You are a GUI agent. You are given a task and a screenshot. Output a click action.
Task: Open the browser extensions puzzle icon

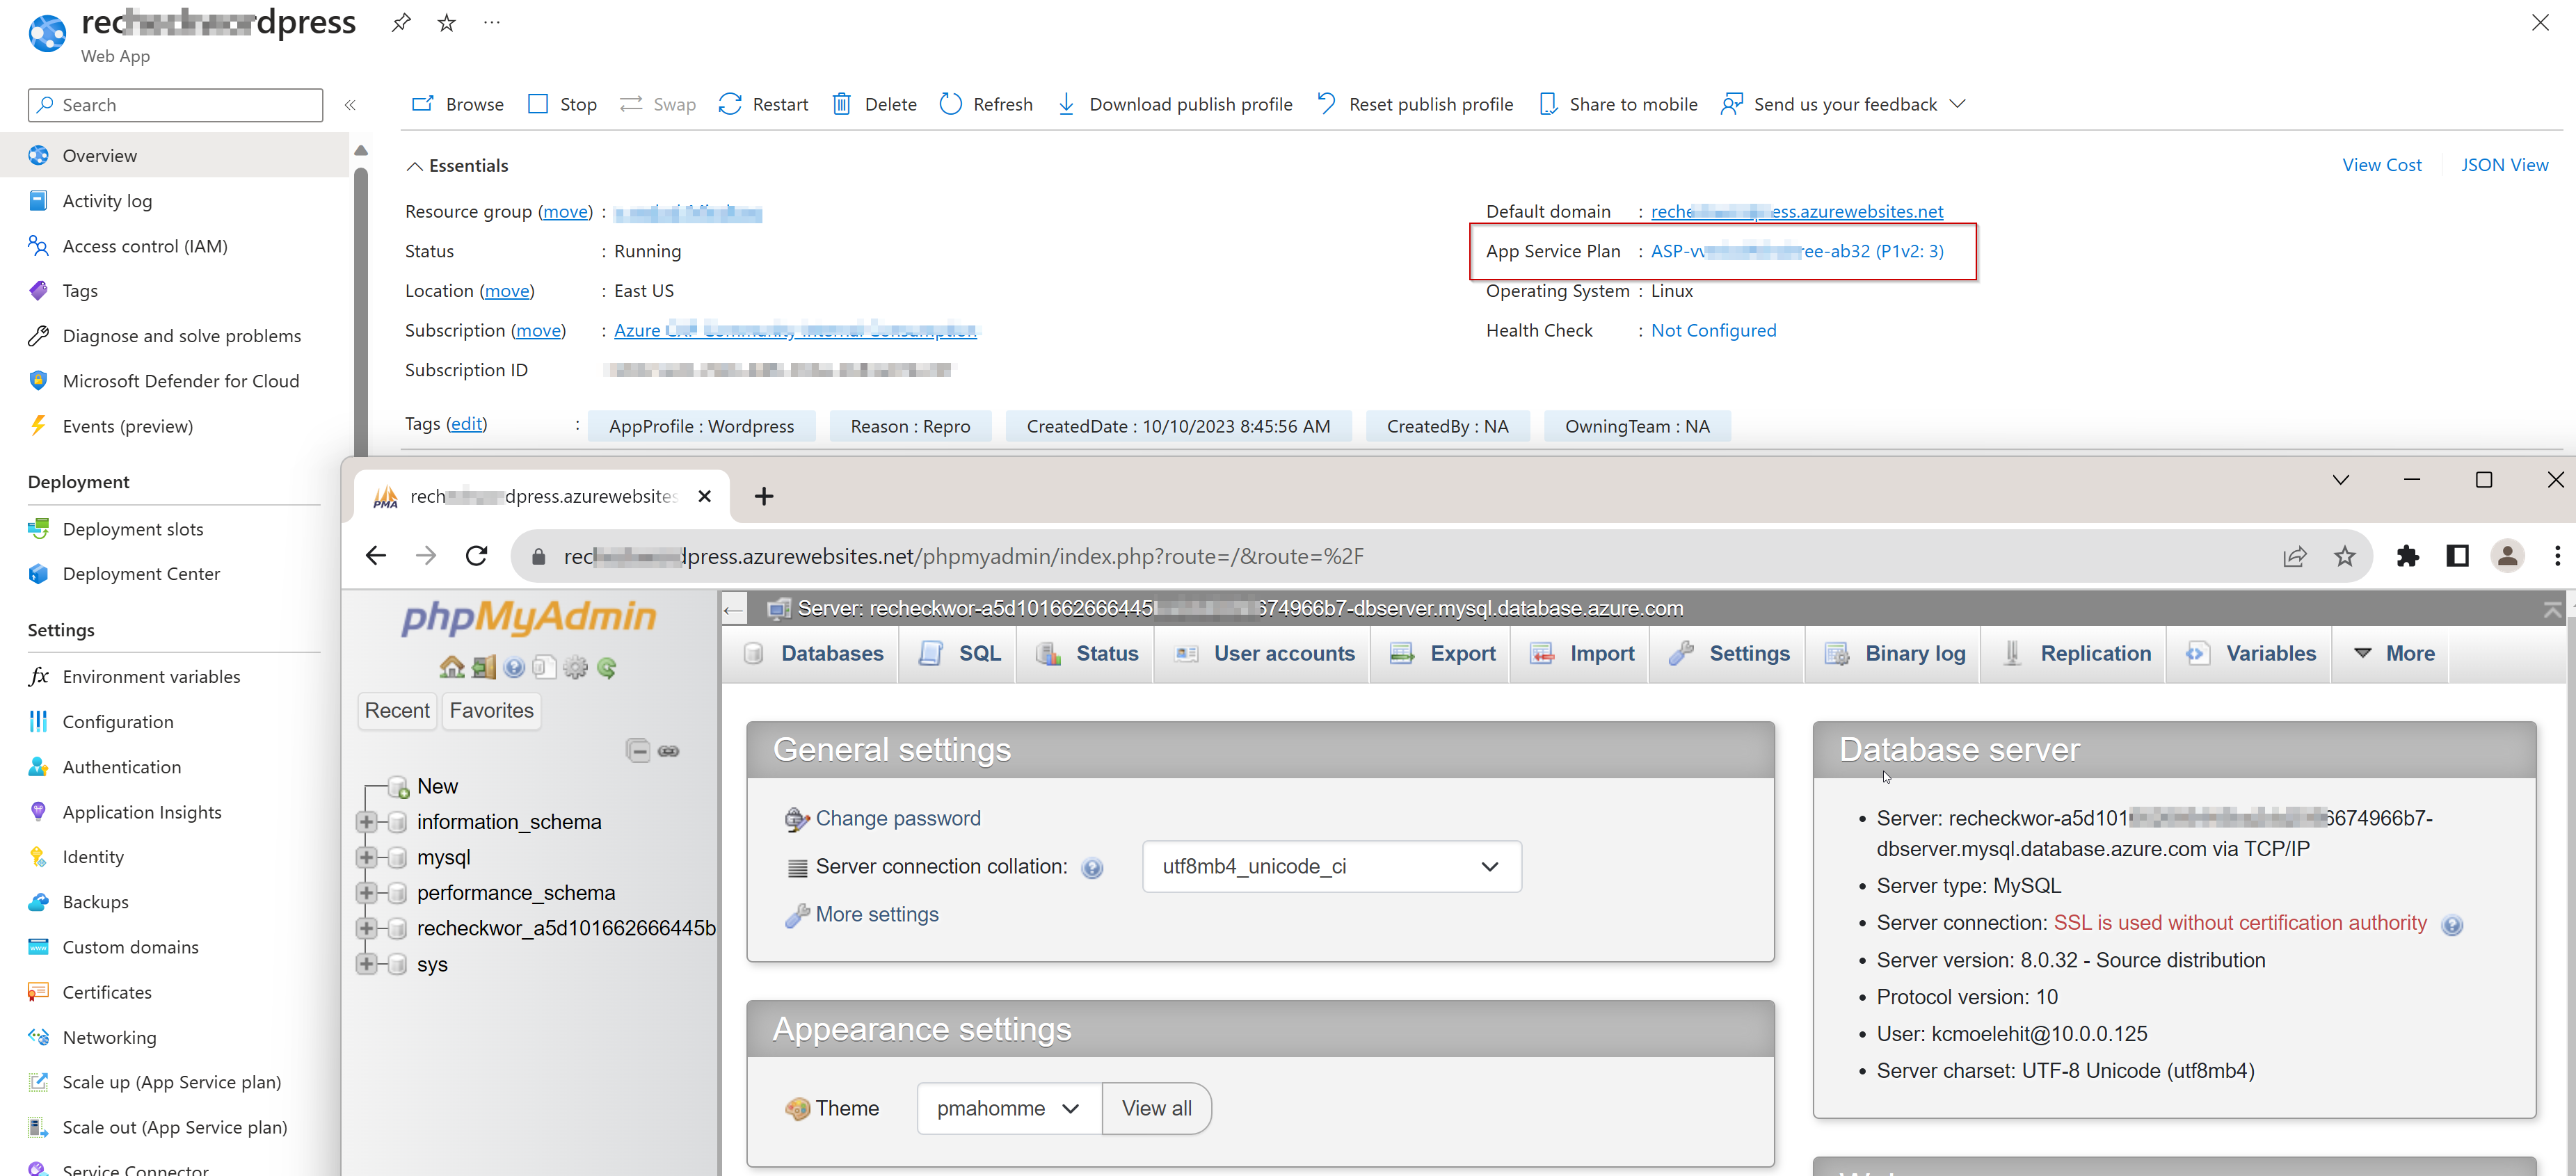(2408, 556)
